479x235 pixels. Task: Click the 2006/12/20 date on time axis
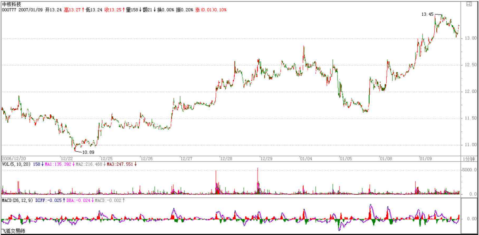point(13,159)
